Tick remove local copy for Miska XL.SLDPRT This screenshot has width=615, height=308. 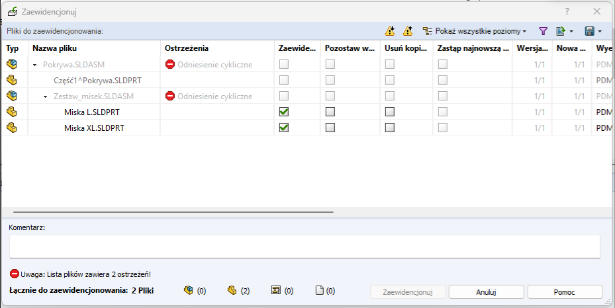(x=390, y=128)
